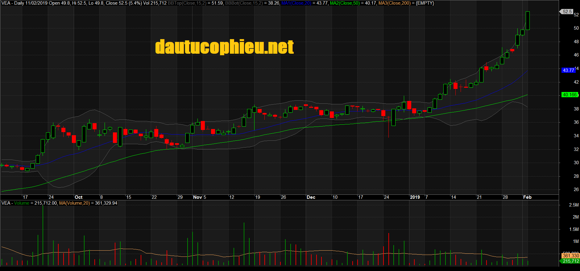Click the Dec marker on date axis
The height and width of the screenshot is (271, 580).
click(x=311, y=197)
